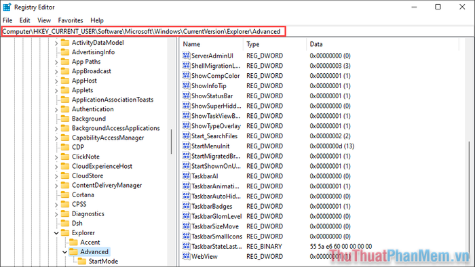Collapse the Advanced key

pyautogui.click(x=64, y=252)
